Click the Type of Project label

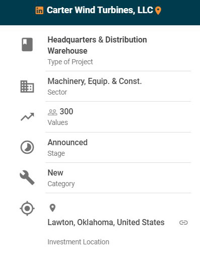(70, 62)
